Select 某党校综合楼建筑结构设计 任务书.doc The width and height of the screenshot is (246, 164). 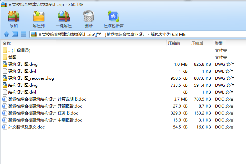point(43,113)
